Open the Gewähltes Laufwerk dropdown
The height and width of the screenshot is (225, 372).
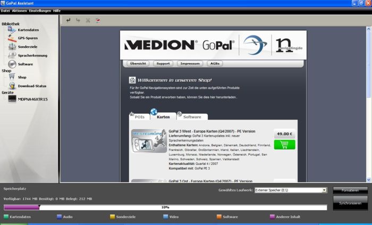291,190
